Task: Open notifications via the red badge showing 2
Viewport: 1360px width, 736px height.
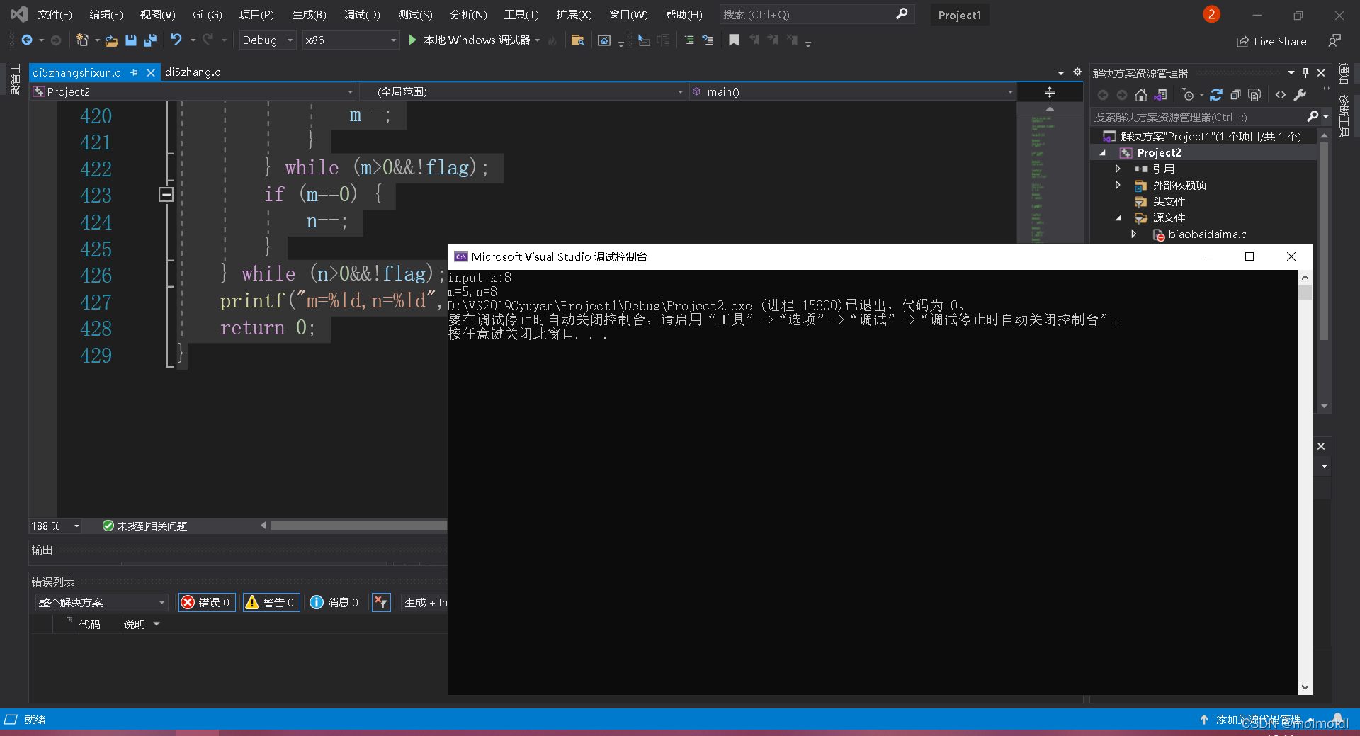Action: pyautogui.click(x=1211, y=14)
